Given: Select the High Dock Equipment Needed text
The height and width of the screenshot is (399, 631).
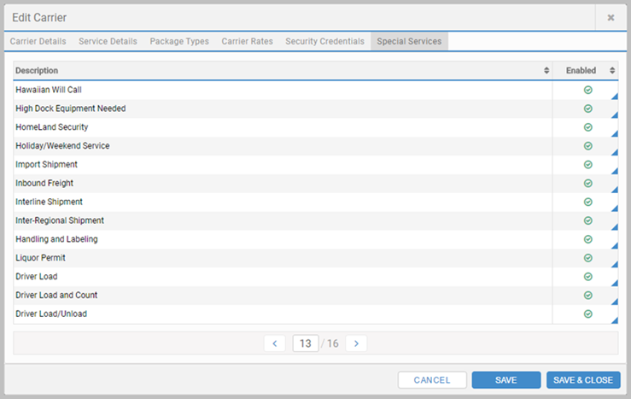Looking at the screenshot, I should tap(70, 109).
